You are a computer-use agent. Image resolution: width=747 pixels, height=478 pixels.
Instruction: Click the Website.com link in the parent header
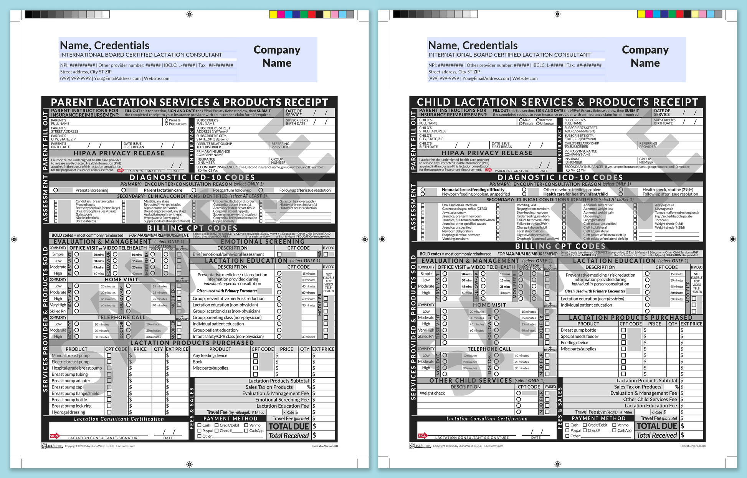tap(157, 78)
